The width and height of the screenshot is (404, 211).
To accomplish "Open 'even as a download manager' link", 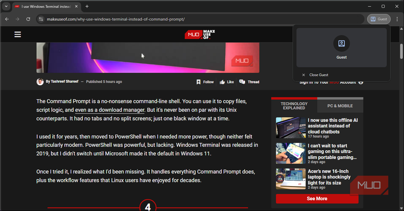I will coord(110,110).
